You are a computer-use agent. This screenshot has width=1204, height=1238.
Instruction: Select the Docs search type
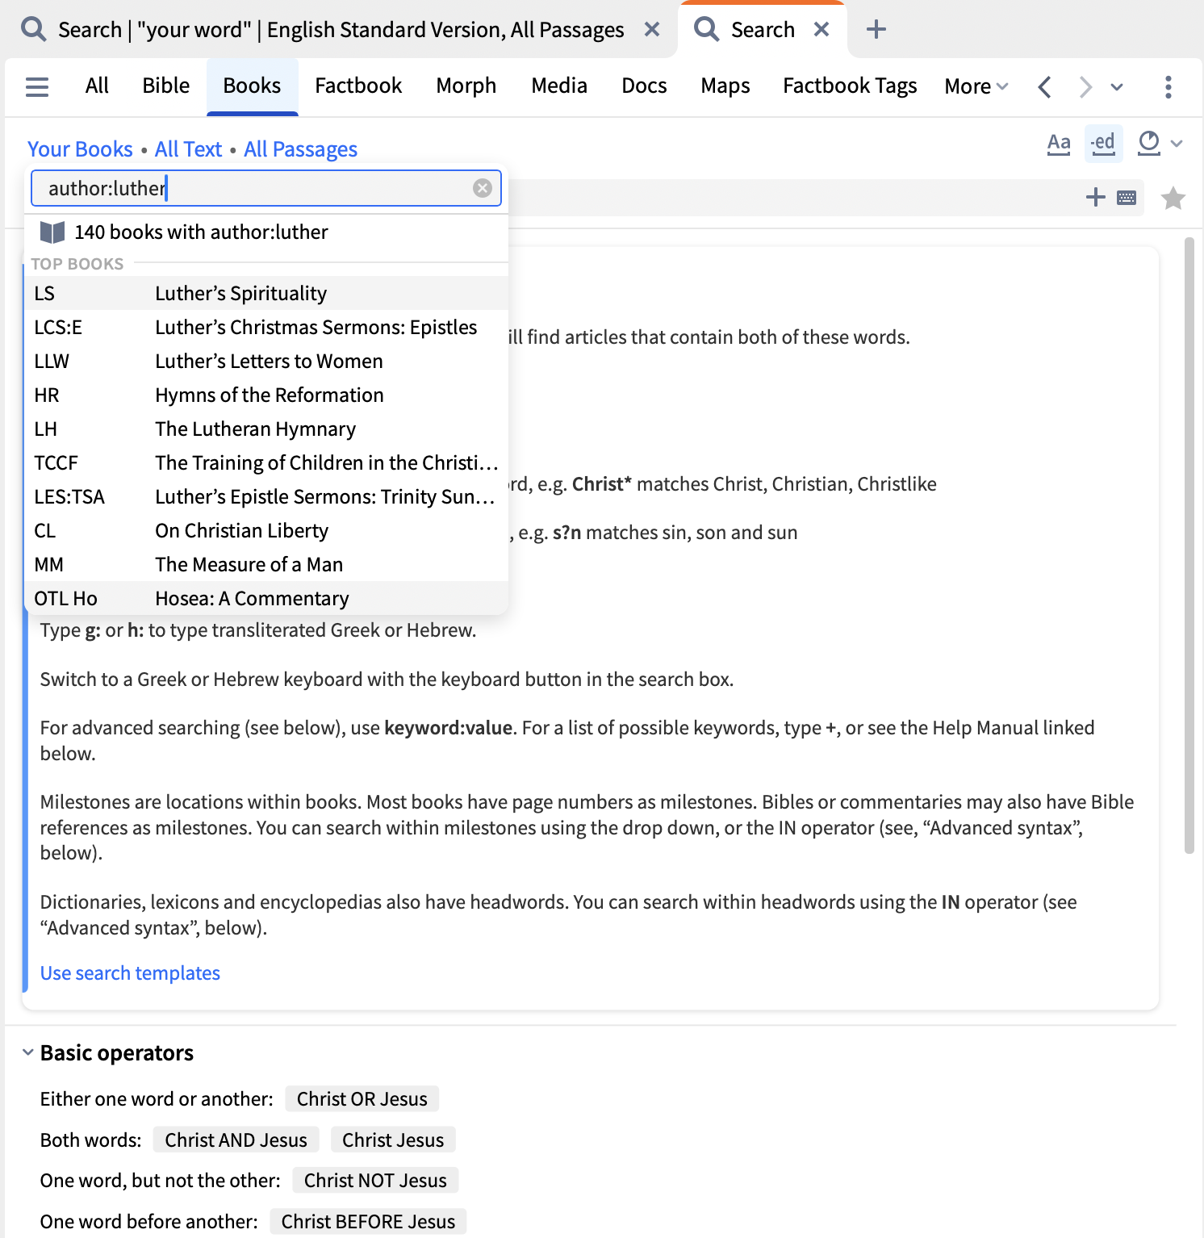point(644,86)
